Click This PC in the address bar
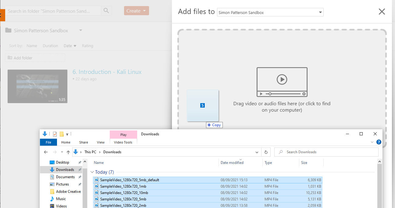 tap(90, 152)
